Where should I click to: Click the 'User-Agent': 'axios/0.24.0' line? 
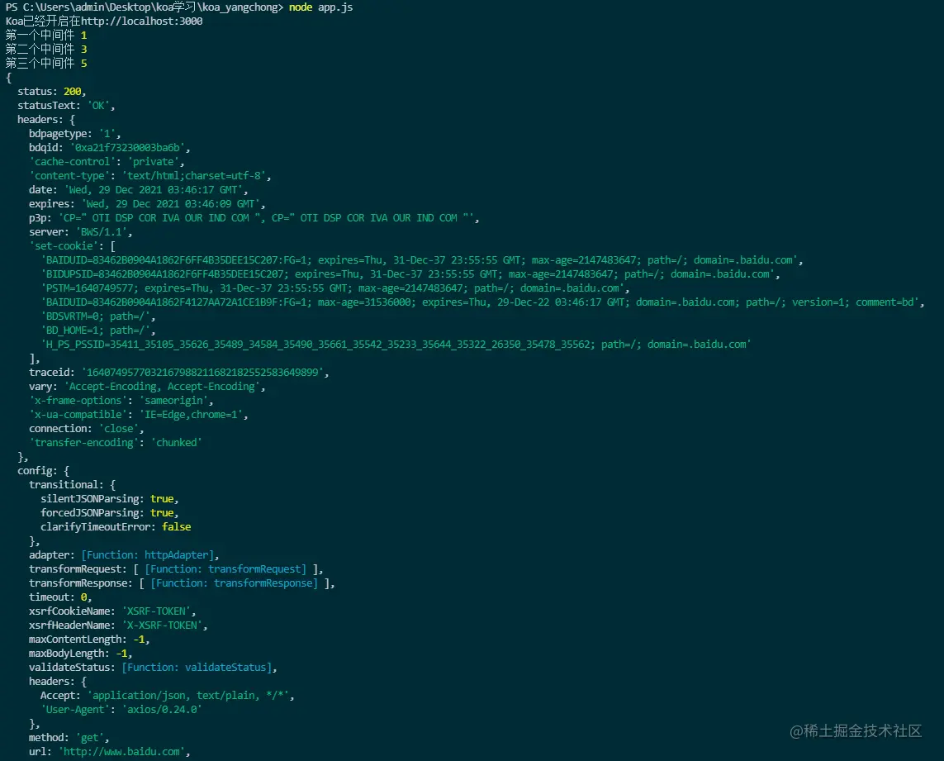tap(121, 710)
